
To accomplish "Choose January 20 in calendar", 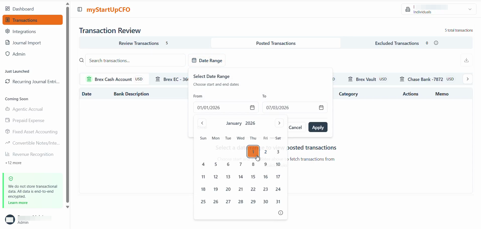I will (228, 189).
